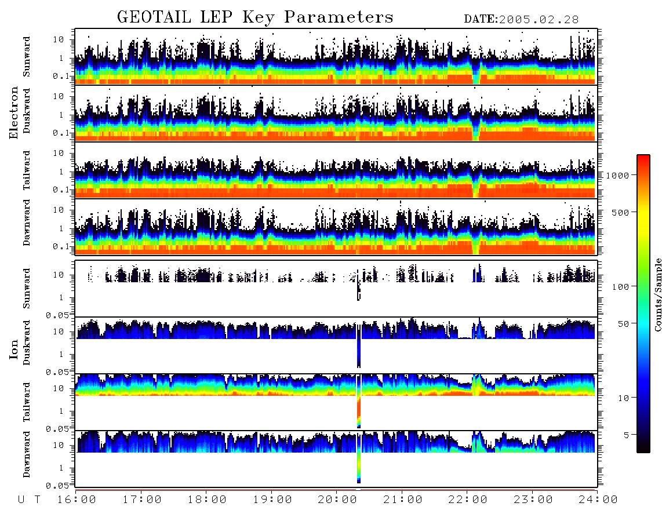662x510 pixels.
Task: Click the 20:00 time axis label
Action: coord(337,500)
